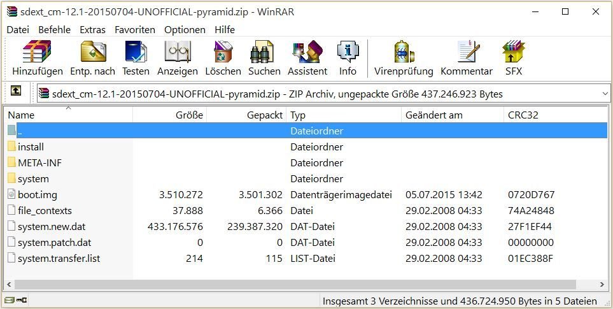Open the Datei menu
Image resolution: width=613 pixels, height=309 pixels.
coord(18,30)
